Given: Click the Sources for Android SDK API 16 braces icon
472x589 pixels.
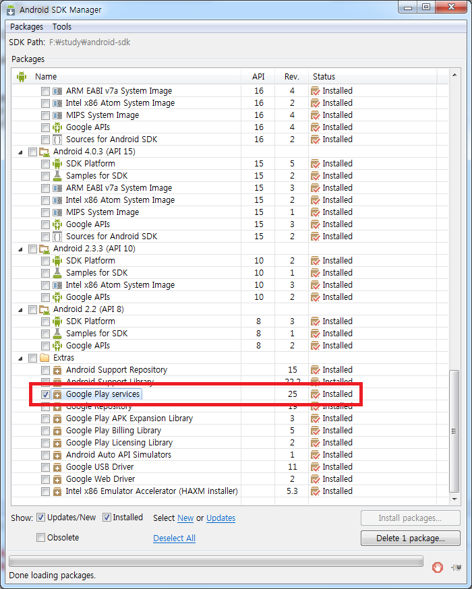Looking at the screenshot, I should point(57,139).
